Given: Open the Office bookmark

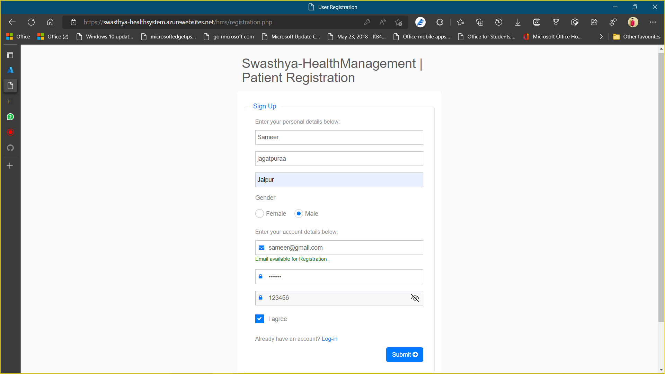Looking at the screenshot, I should coord(18,37).
